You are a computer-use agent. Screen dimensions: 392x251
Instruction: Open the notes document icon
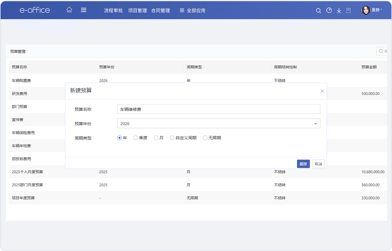click(x=349, y=10)
